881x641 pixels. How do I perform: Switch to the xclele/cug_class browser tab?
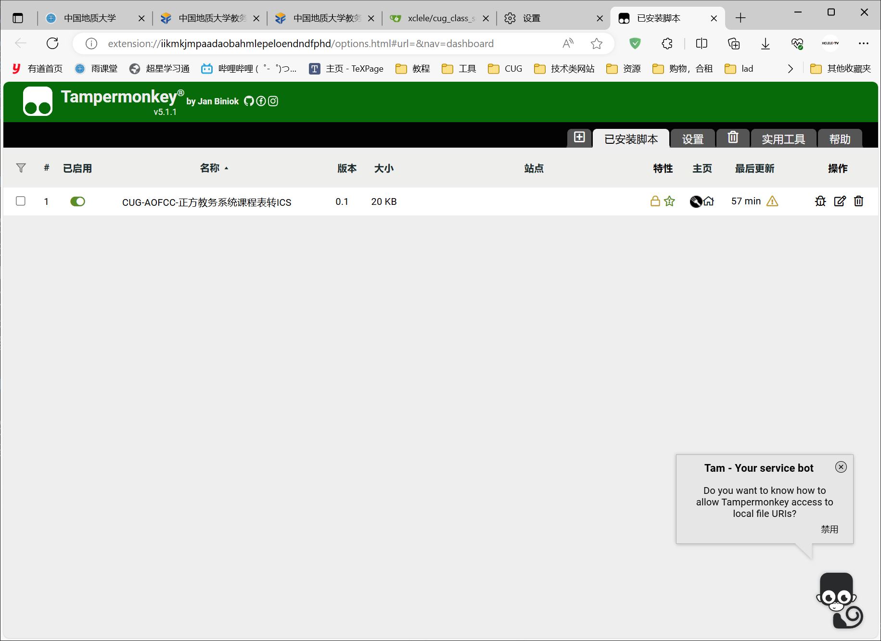[439, 18]
